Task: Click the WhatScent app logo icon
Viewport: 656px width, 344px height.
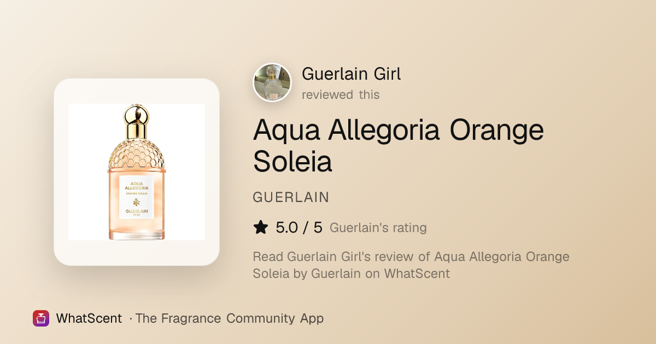Action: pos(41,318)
